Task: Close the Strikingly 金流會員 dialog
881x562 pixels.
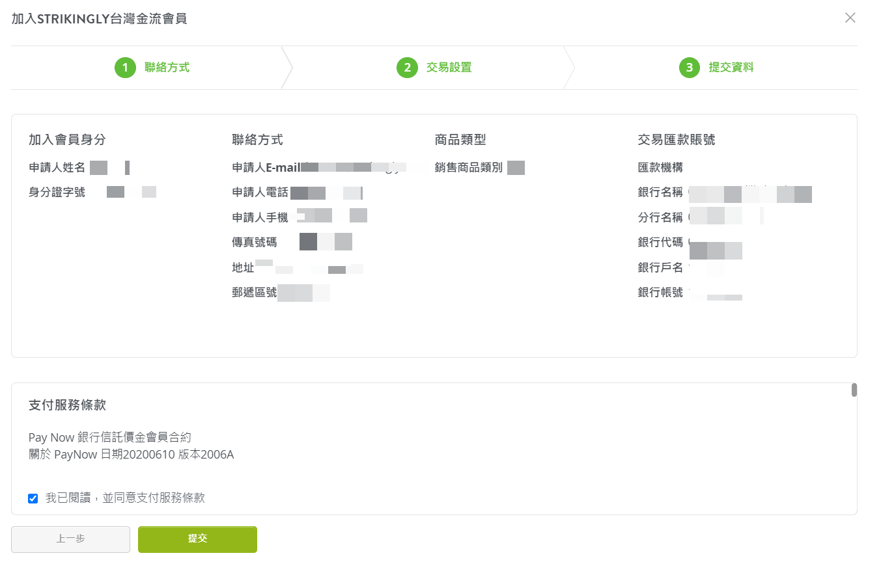Action: point(850,18)
